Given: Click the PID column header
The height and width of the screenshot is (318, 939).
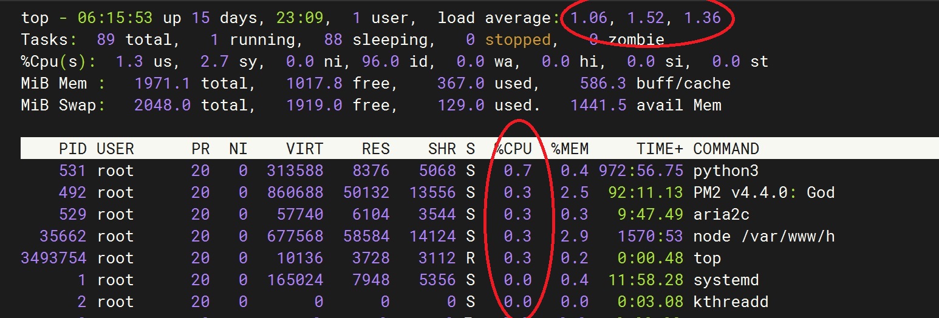Looking at the screenshot, I should point(72,149).
